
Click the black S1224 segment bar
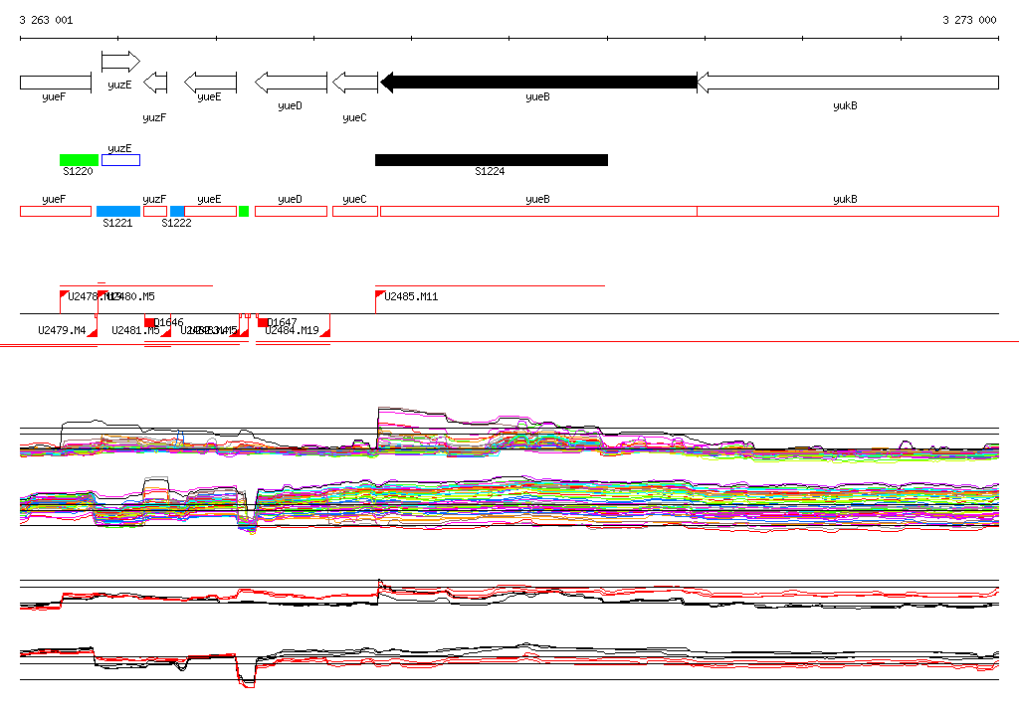pyautogui.click(x=492, y=160)
